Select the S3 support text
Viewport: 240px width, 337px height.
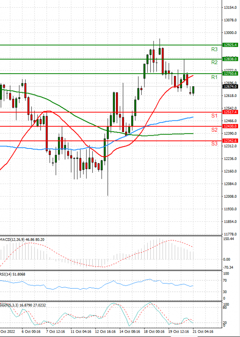tap(214, 144)
